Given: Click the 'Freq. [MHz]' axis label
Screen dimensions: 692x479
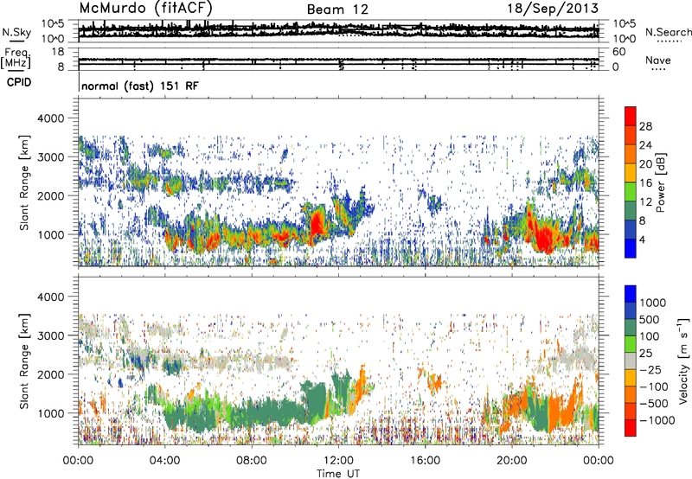Looking at the screenshot, I should click(x=16, y=59).
